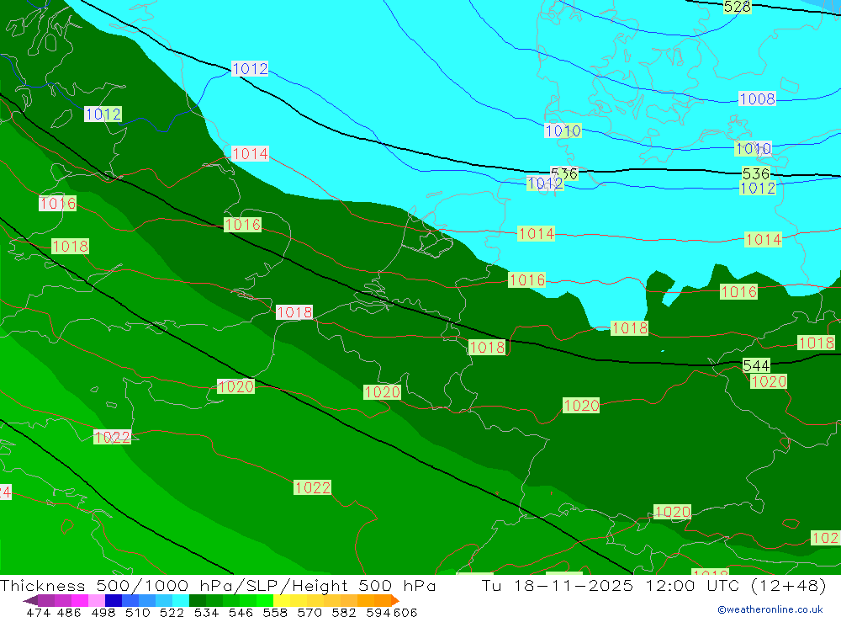Click the 544 height contour label
The image size is (841, 617).
point(756,365)
